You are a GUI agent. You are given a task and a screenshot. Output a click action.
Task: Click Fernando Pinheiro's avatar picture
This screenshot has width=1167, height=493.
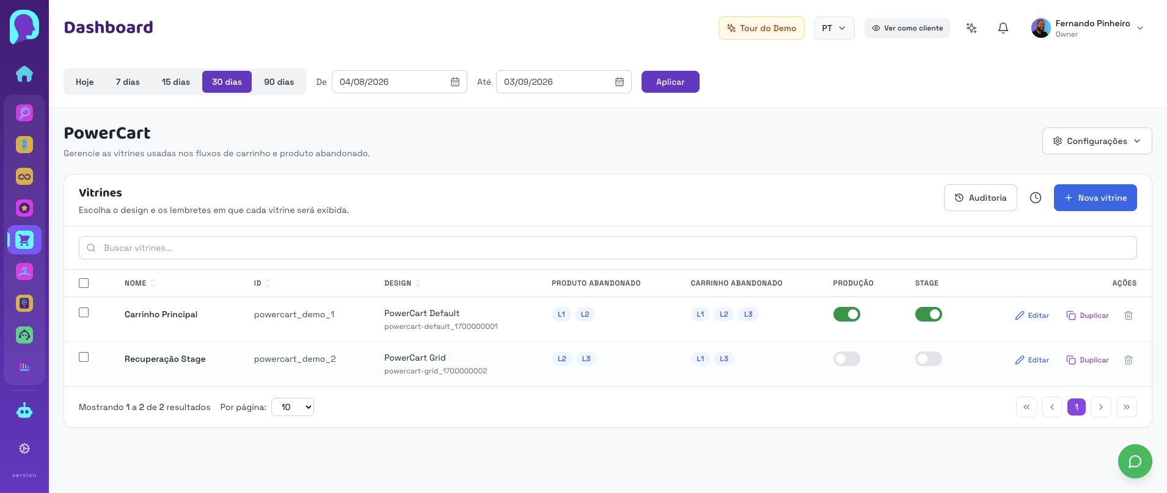coord(1041,28)
